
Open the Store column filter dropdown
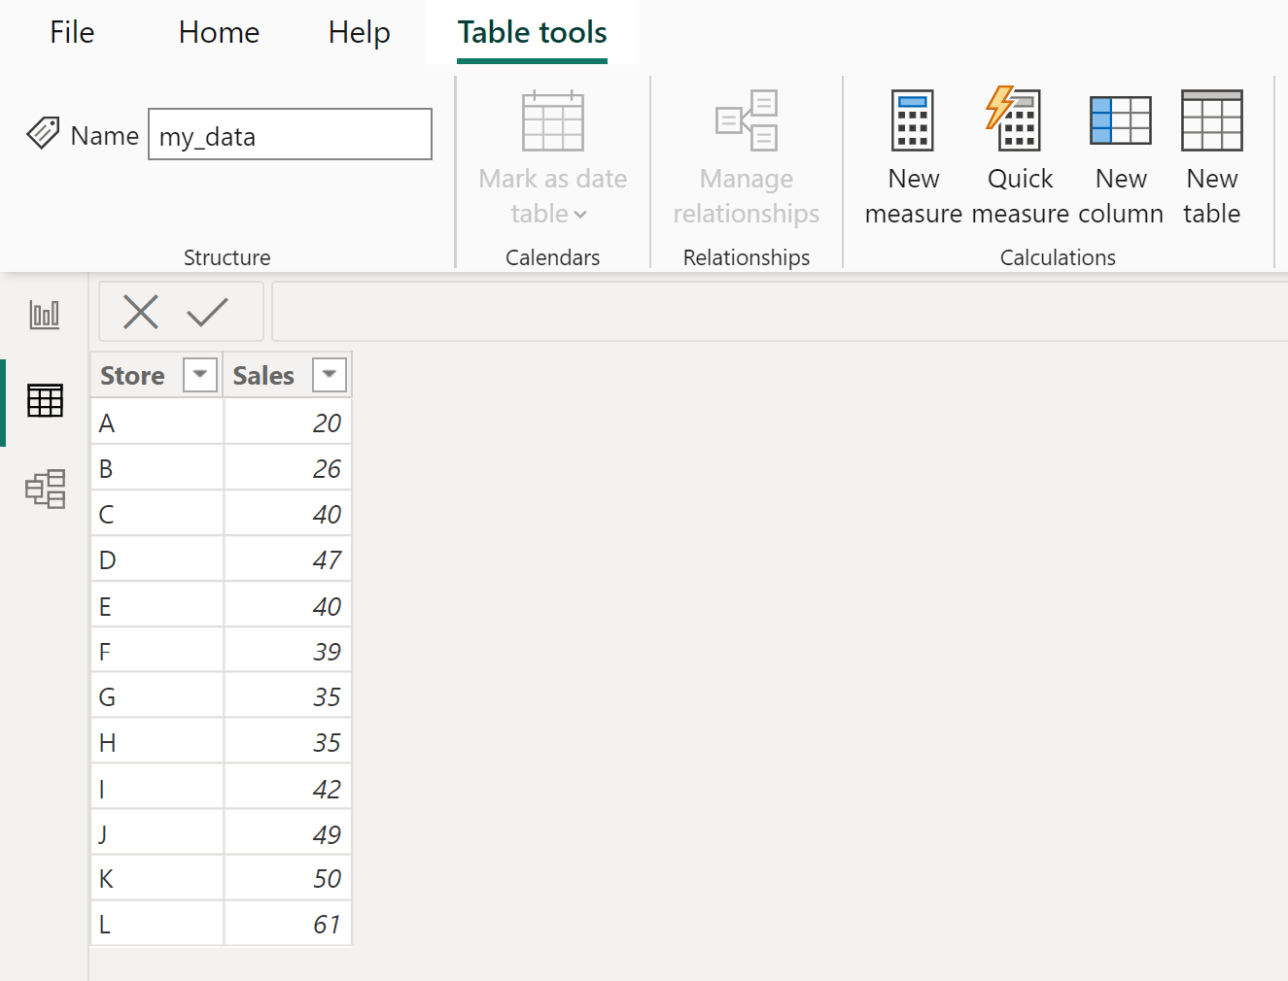tap(200, 375)
